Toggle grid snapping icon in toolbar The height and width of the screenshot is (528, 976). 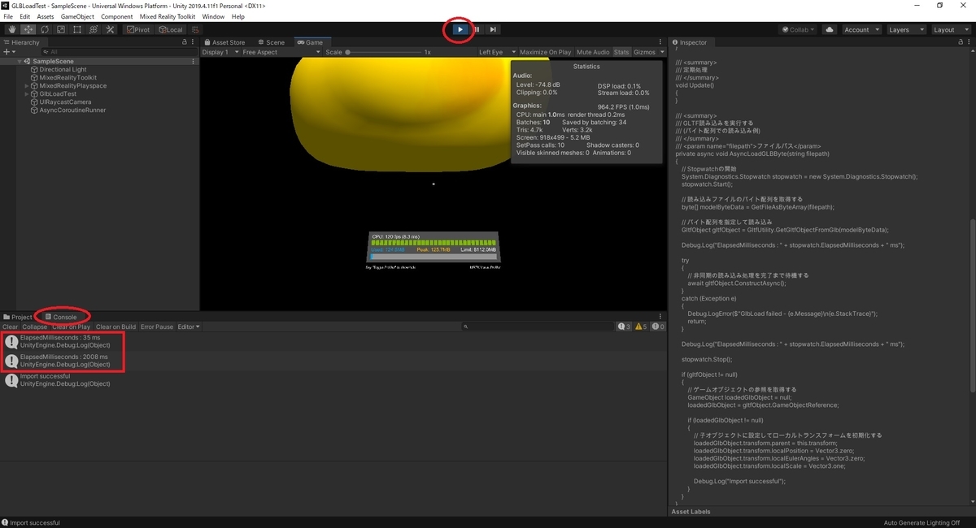point(195,29)
